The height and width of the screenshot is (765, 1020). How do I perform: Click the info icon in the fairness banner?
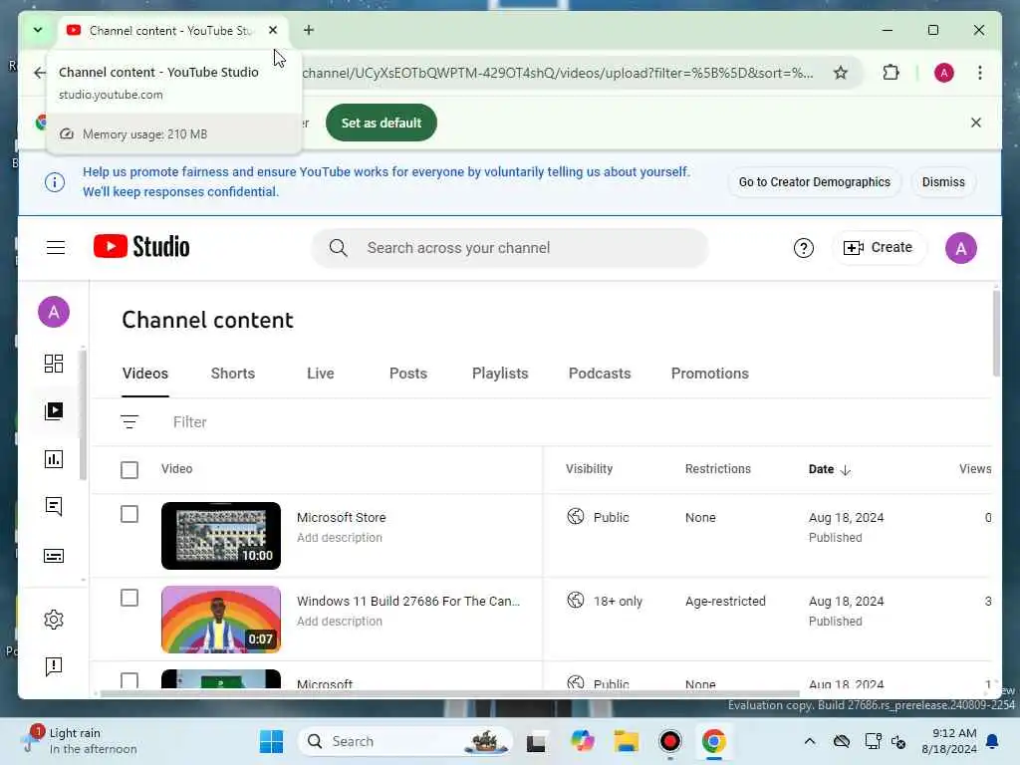click(55, 182)
